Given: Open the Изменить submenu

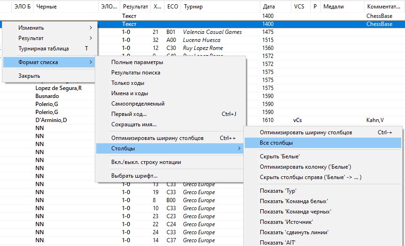Looking at the screenshot, I should point(50,28).
